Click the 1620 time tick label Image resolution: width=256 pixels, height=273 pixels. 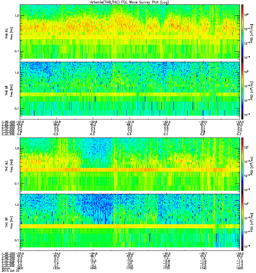pyautogui.click(x=56, y=268)
